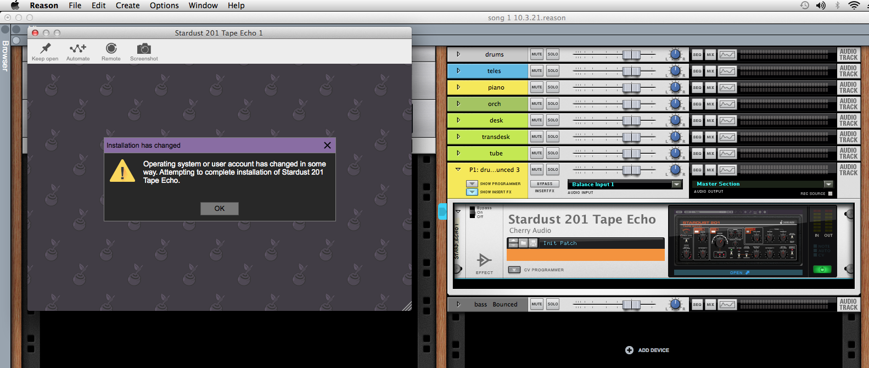Open the Options menu
The height and width of the screenshot is (368, 869).
coord(164,5)
